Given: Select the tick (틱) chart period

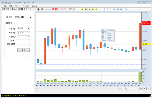Looking at the screenshot, I should (96, 9).
